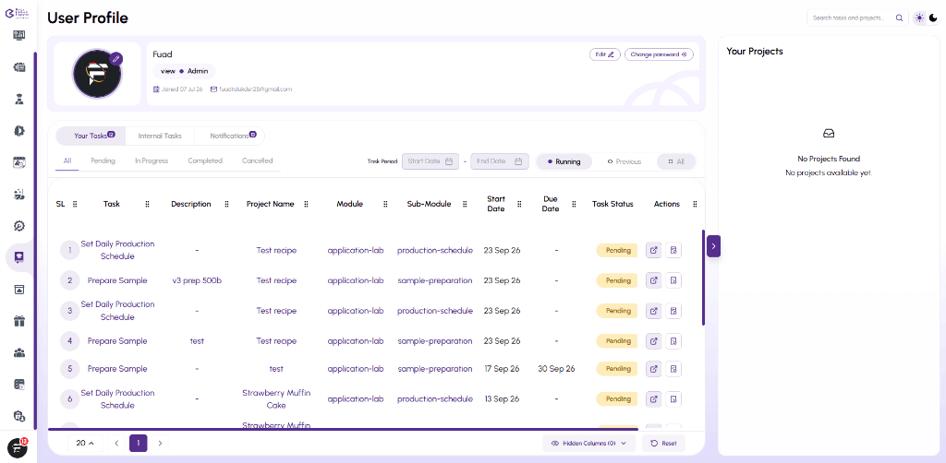This screenshot has width=946, height=463.
Task: Click the table vertical scrollbar
Action: [x=703, y=278]
